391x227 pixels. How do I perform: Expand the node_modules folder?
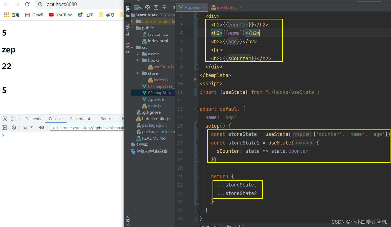[x=132, y=21]
